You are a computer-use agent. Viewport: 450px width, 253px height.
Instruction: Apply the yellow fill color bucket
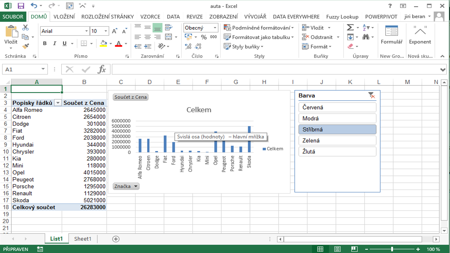point(103,44)
